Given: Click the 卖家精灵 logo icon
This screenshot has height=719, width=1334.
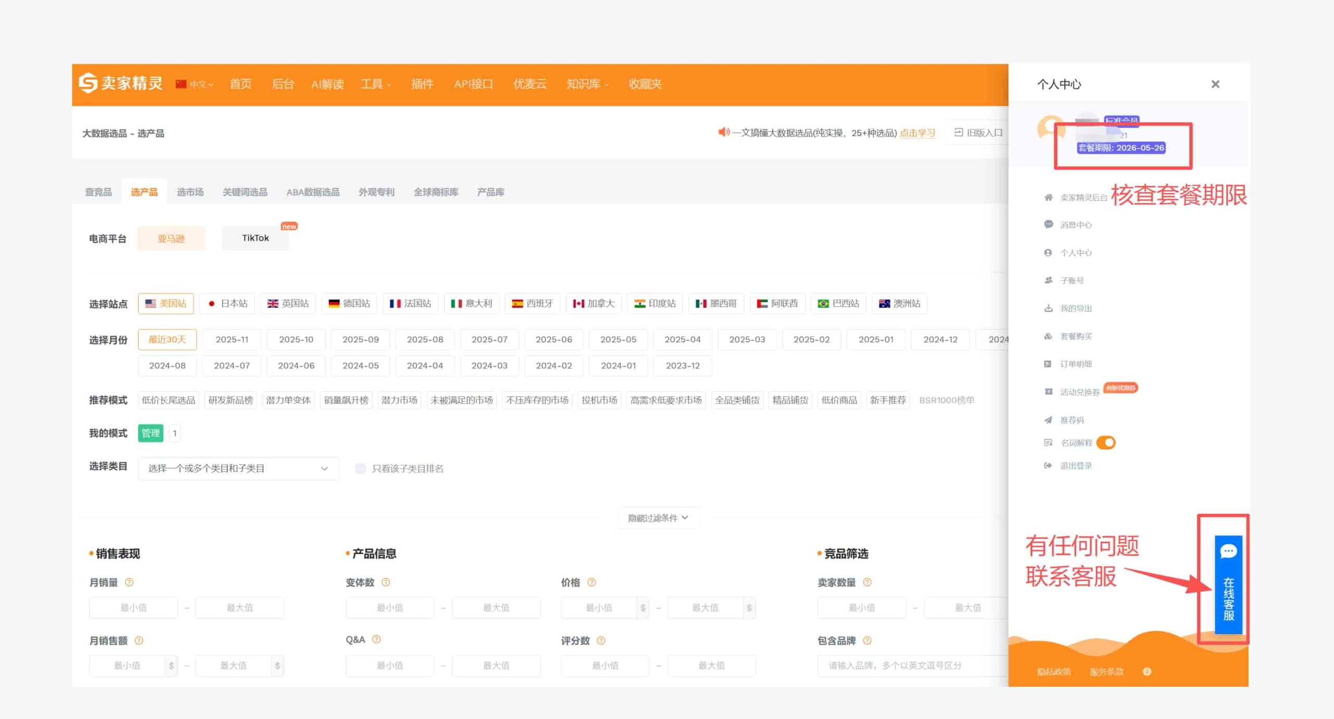Looking at the screenshot, I should tap(88, 83).
